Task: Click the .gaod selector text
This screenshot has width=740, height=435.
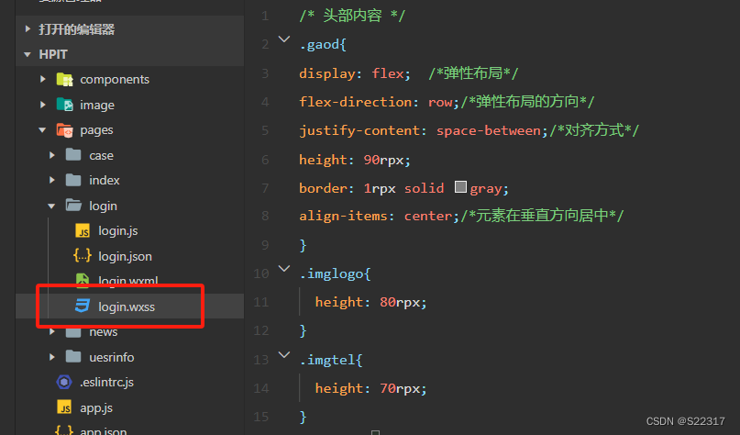Action: coord(318,45)
